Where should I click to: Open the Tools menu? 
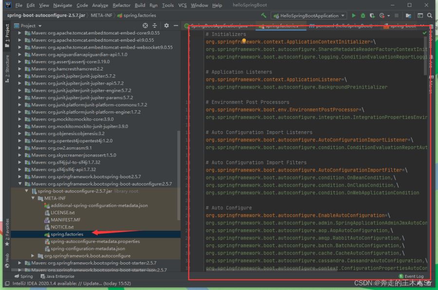point(167,5)
